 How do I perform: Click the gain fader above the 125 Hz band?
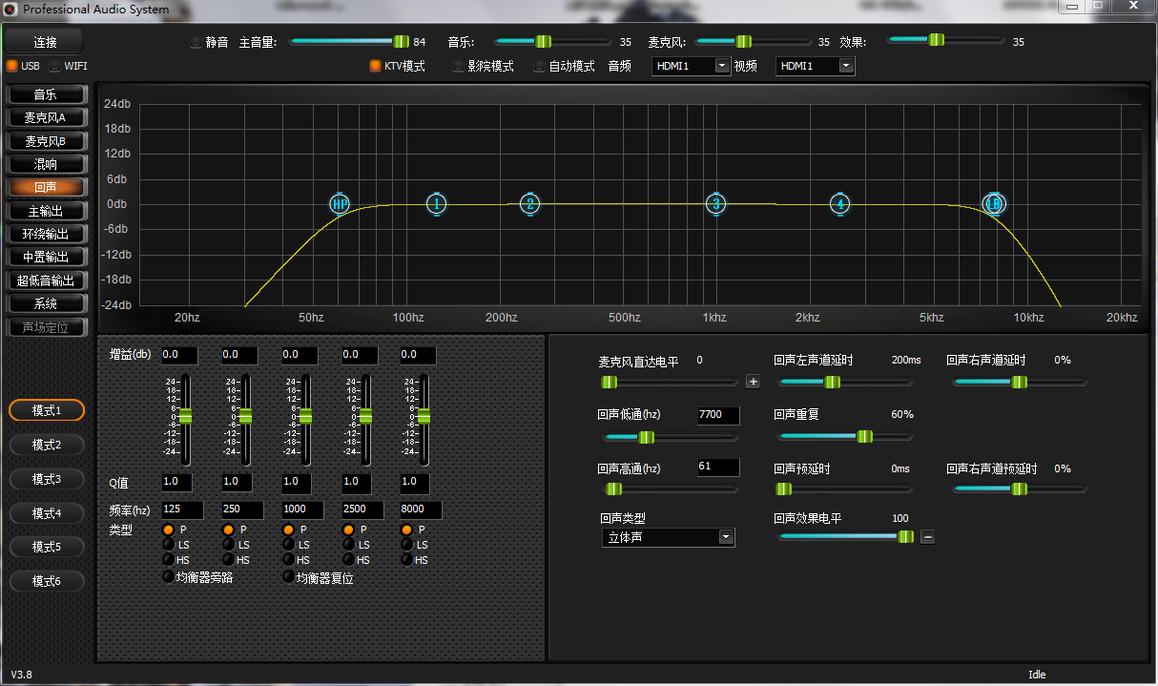click(x=186, y=417)
